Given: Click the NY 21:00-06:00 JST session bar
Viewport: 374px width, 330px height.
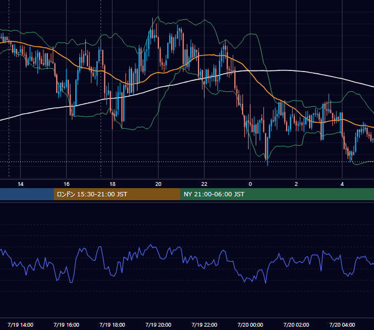Looking at the screenshot, I should click(x=277, y=194).
